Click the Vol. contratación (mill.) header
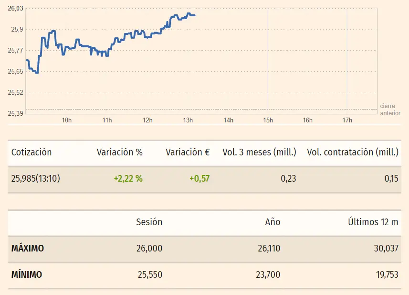 [x=352, y=153]
